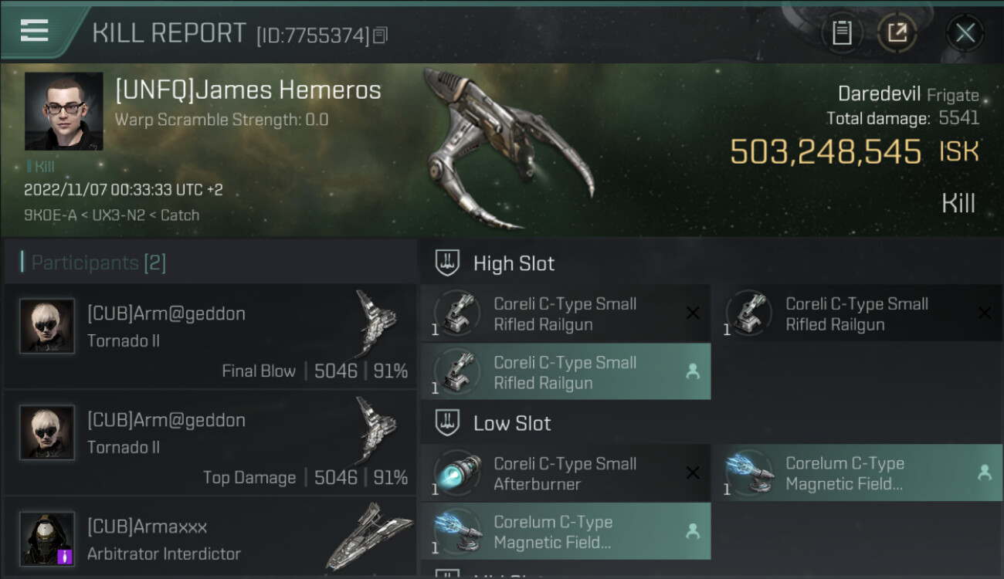Click the Low Slot section icon

(447, 423)
